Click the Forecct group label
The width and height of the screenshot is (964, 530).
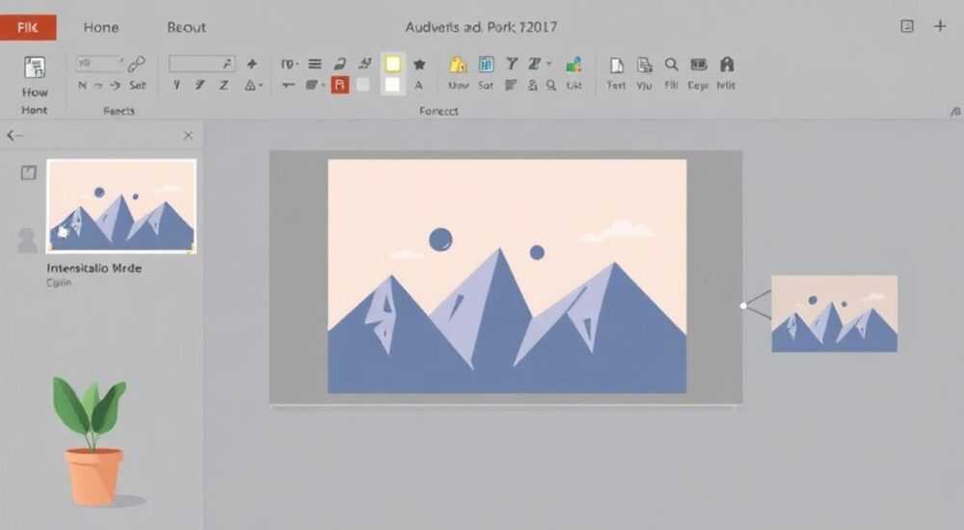(x=439, y=111)
